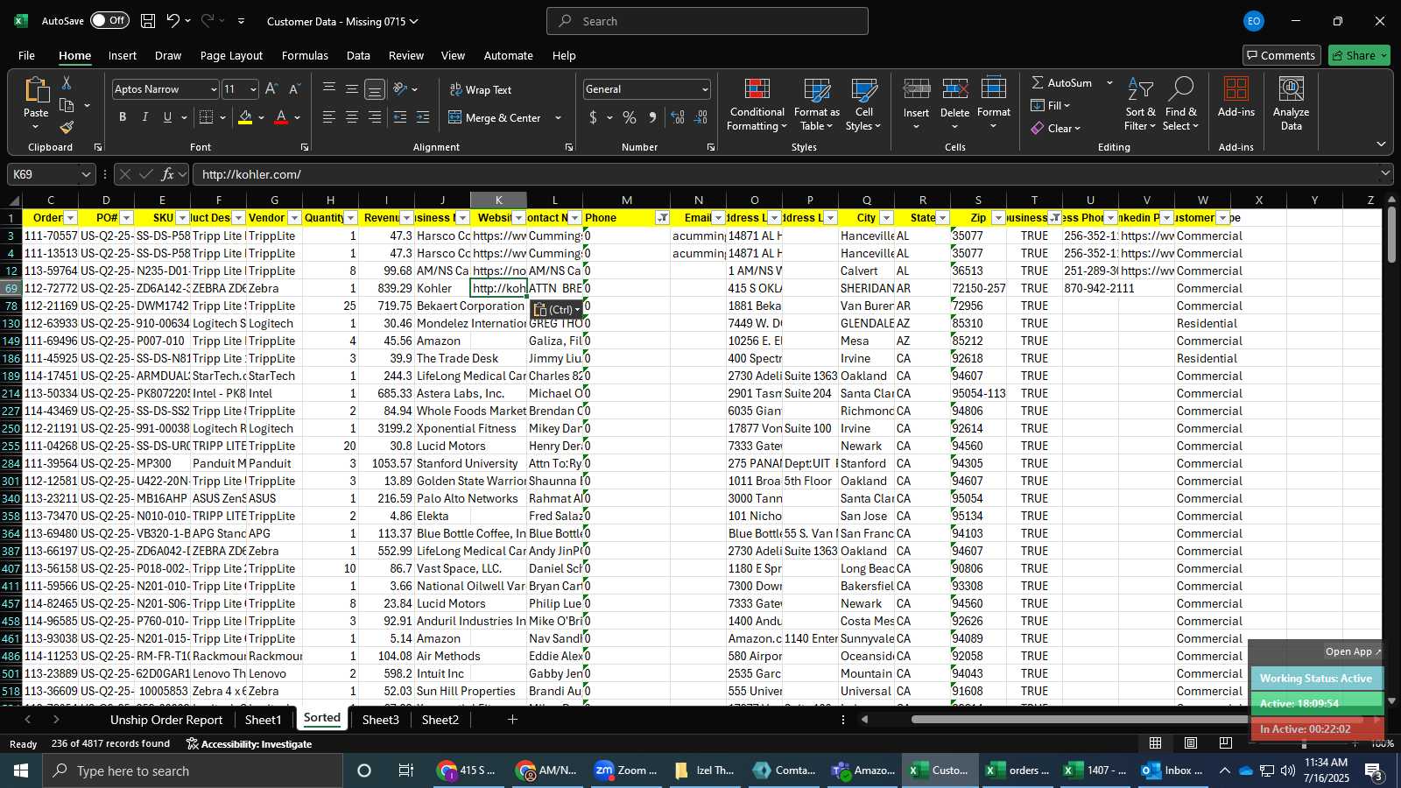The width and height of the screenshot is (1401, 788).
Task: Click Increase Decimal icon
Action: click(x=678, y=117)
